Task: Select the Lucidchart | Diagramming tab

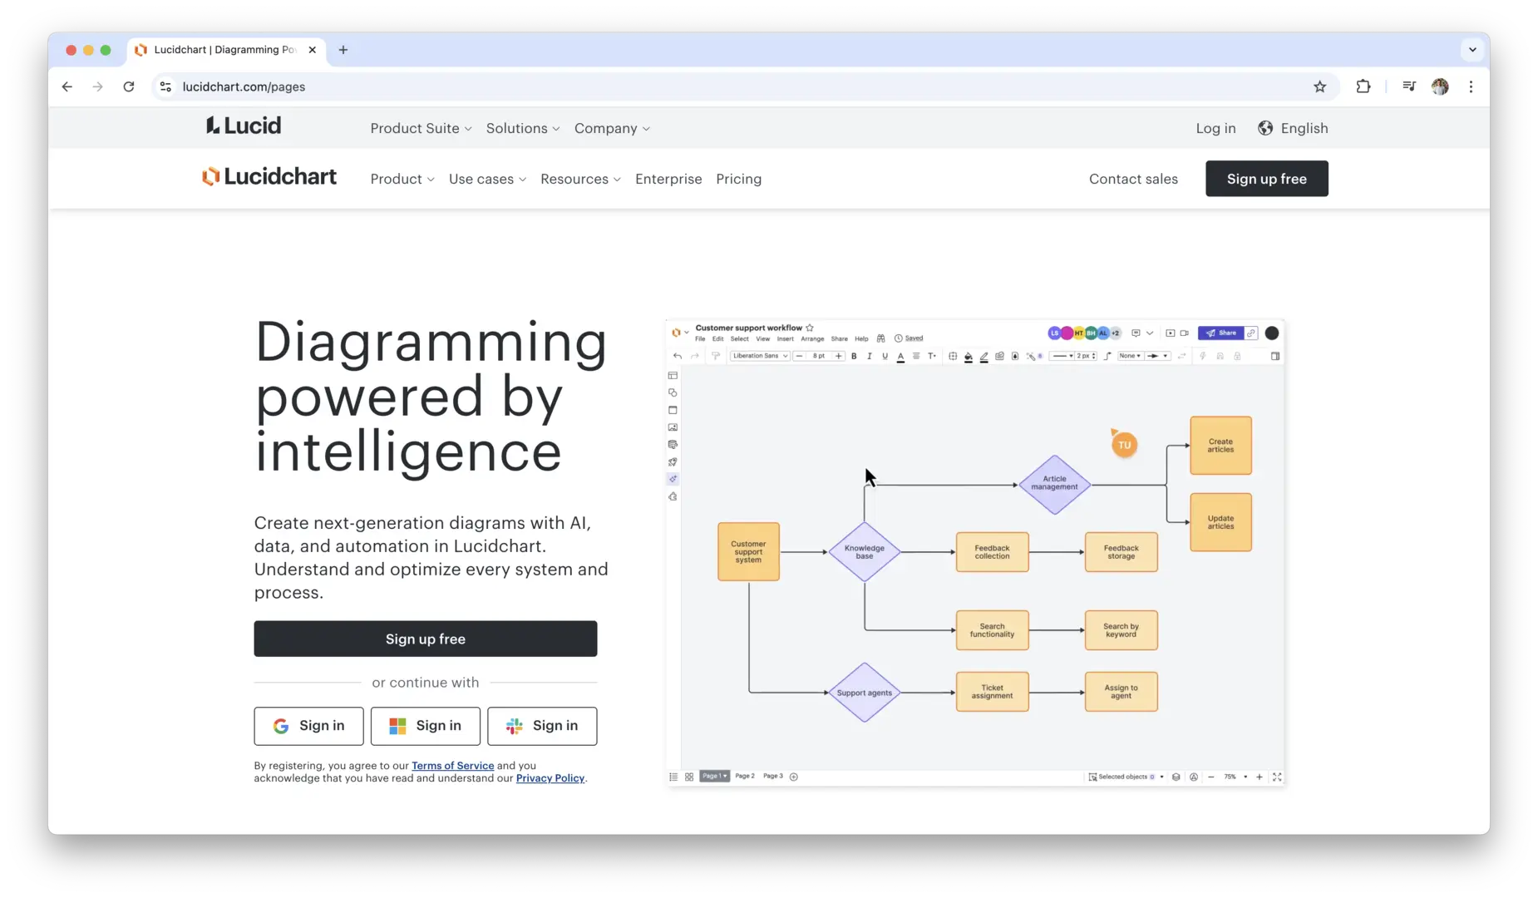Action: click(225, 50)
